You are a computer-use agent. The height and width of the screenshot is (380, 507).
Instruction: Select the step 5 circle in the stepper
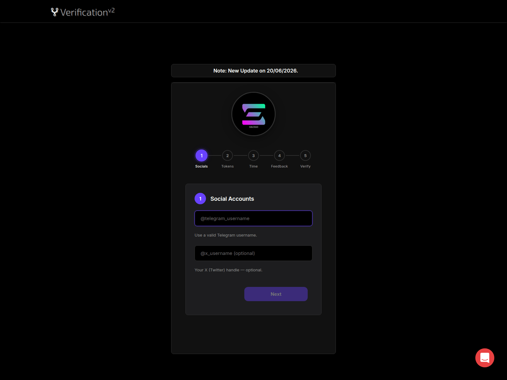coord(305,155)
